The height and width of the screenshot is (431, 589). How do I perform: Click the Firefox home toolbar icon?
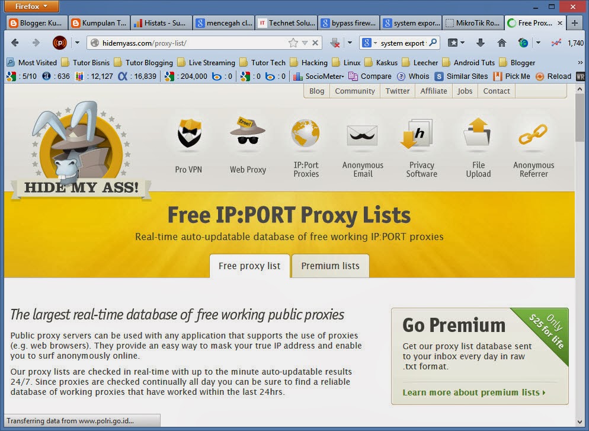point(501,43)
